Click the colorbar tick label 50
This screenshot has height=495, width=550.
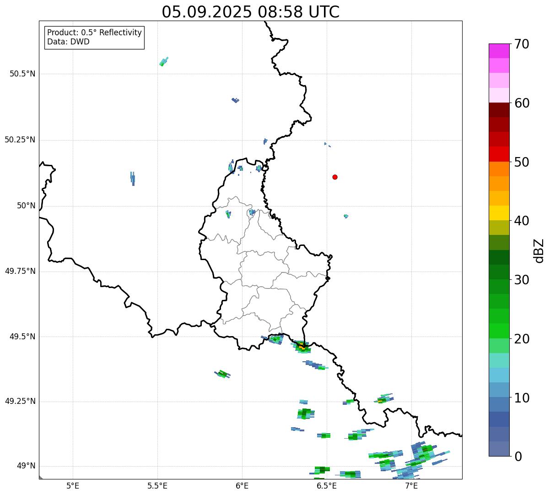(522, 162)
